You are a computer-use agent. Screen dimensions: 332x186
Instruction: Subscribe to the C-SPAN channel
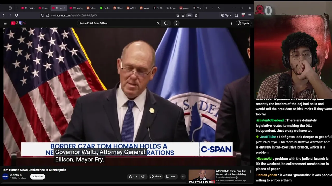click(37, 176)
